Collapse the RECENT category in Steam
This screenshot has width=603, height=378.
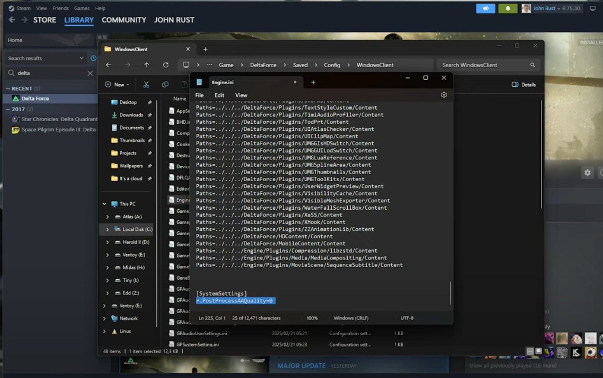click(8, 88)
